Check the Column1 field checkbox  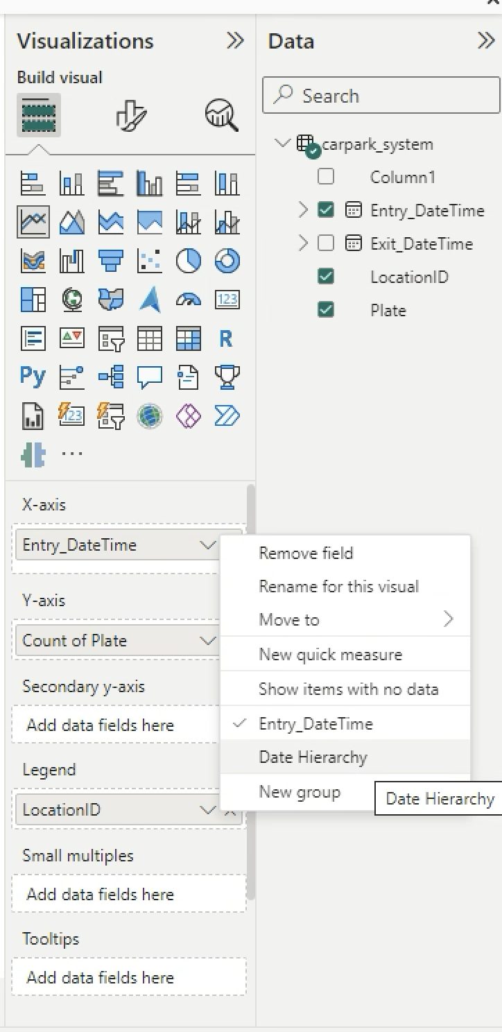coord(326,177)
